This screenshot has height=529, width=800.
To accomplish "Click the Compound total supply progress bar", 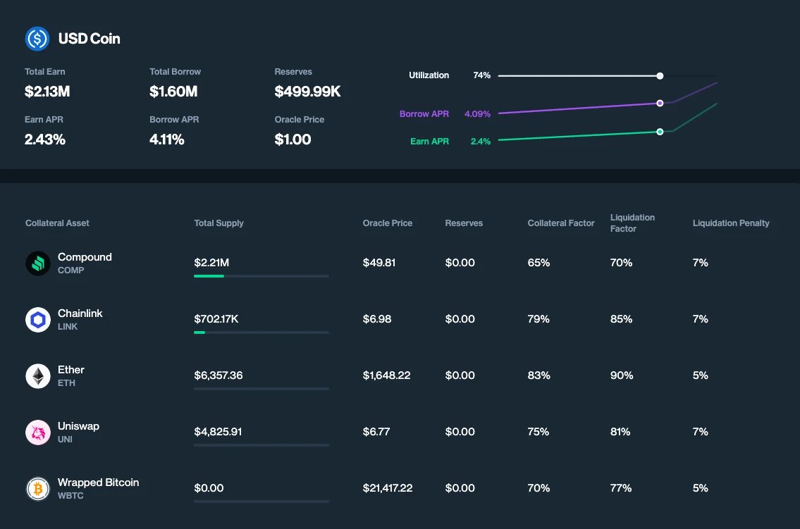I will [x=261, y=276].
